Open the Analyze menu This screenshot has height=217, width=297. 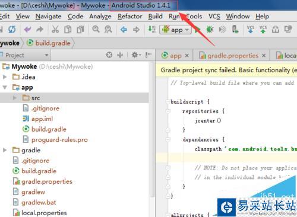100,17
